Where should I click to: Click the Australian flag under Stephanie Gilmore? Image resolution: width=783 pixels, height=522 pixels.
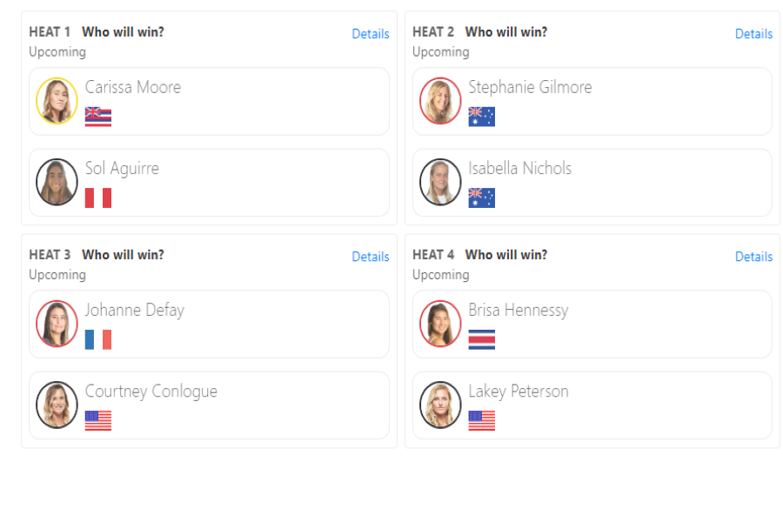[x=481, y=117]
